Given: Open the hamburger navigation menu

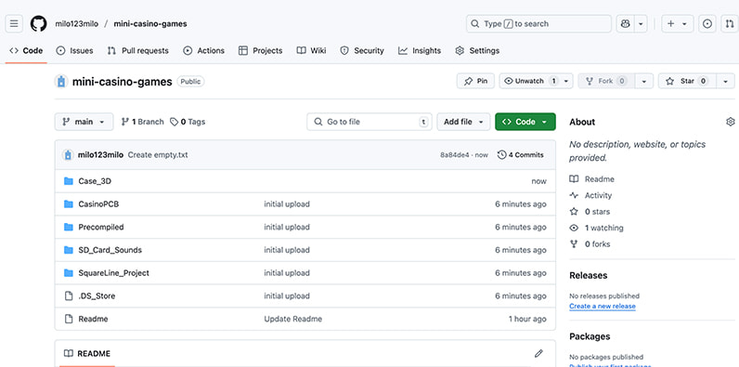Looking at the screenshot, I should (14, 23).
